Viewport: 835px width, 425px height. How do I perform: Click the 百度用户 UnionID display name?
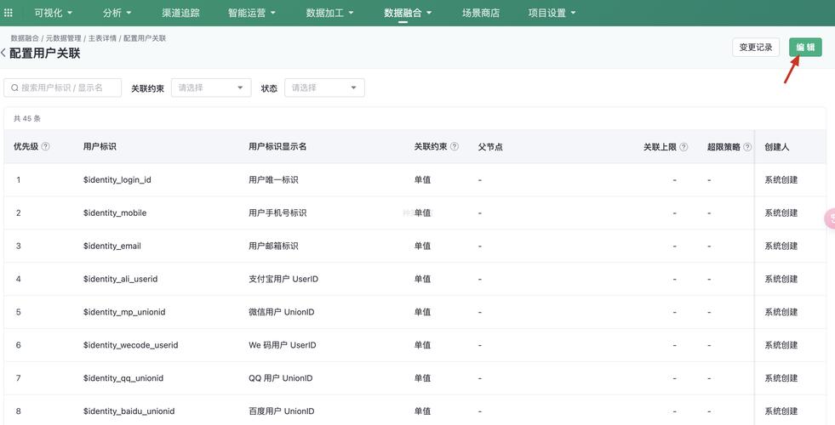pyautogui.click(x=281, y=411)
